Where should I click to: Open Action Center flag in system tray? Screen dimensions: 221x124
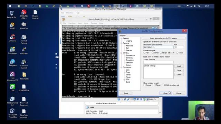[188, 6]
